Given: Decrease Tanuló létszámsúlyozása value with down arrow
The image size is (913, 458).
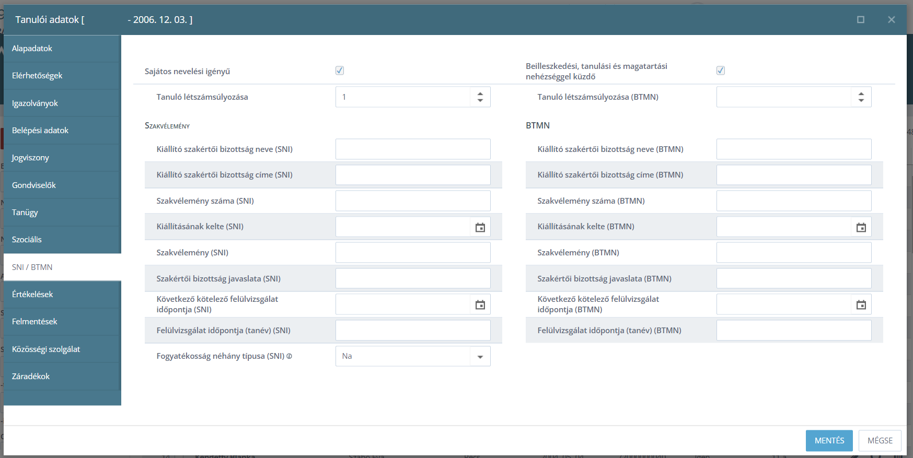Looking at the screenshot, I should click(x=480, y=100).
